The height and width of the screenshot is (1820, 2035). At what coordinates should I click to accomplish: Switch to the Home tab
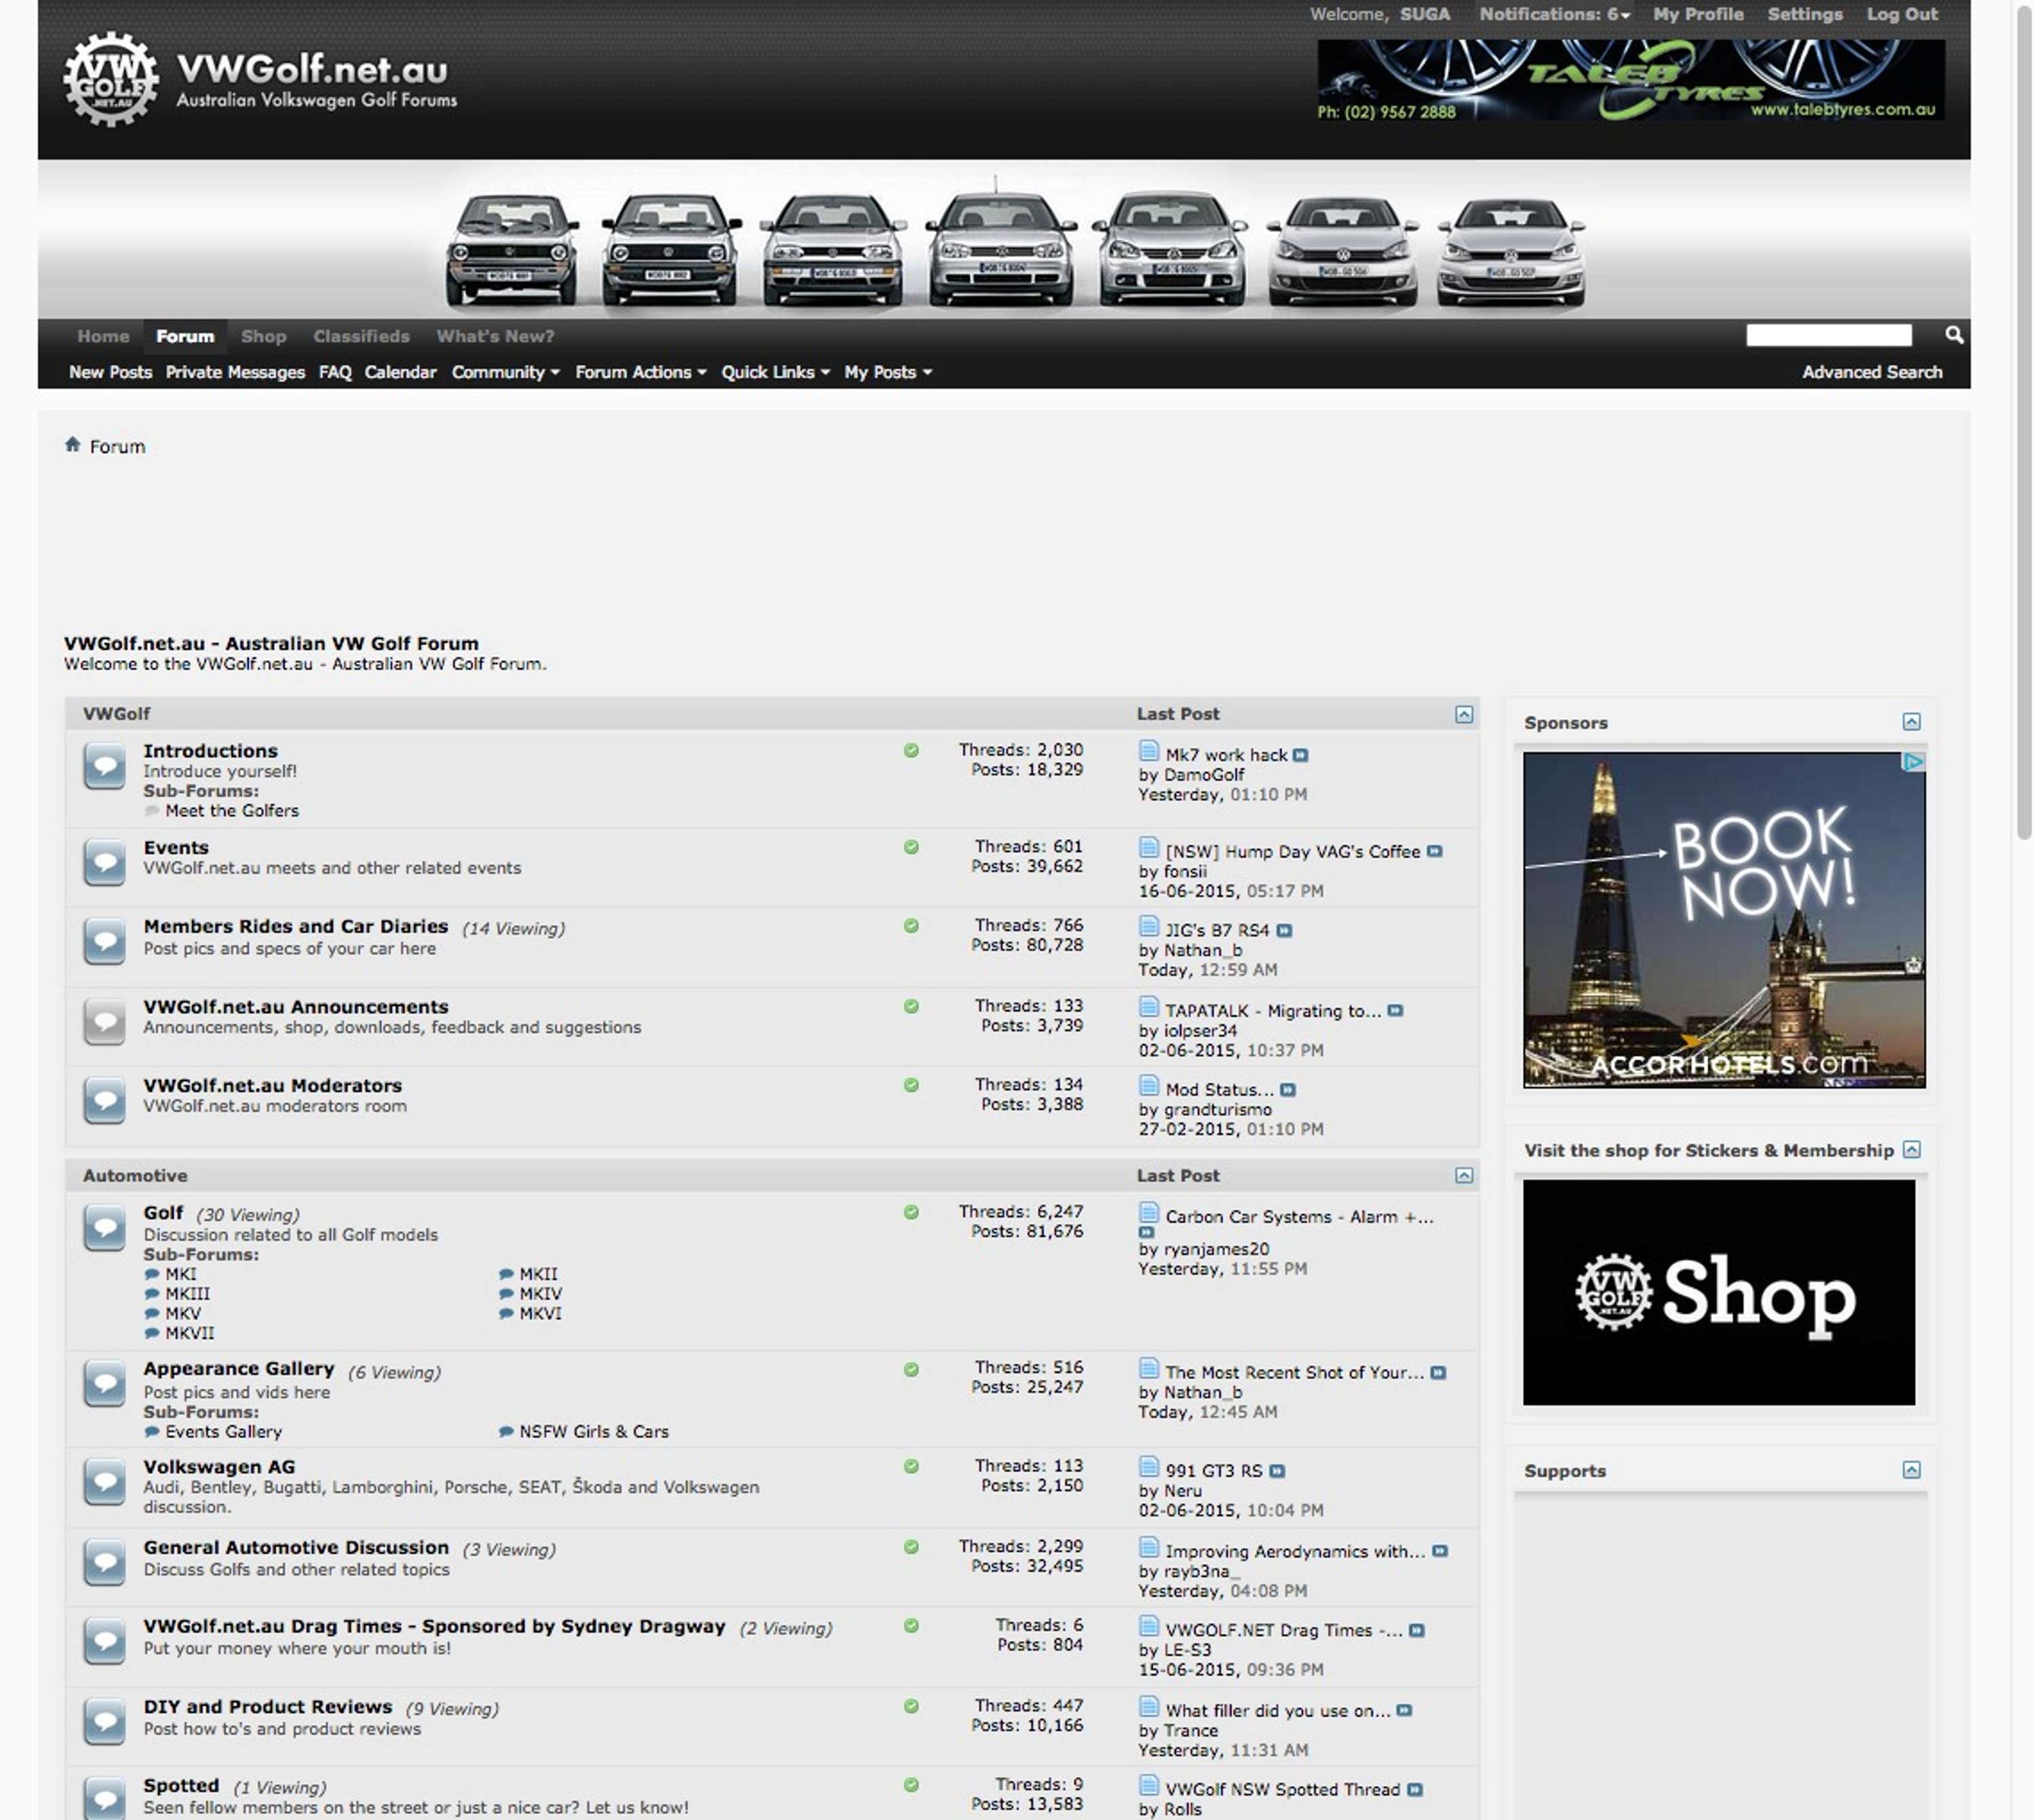[x=103, y=336]
